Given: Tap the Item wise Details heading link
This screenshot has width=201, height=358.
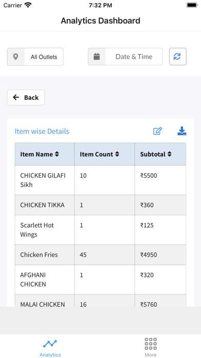Looking at the screenshot, I should (42, 131).
